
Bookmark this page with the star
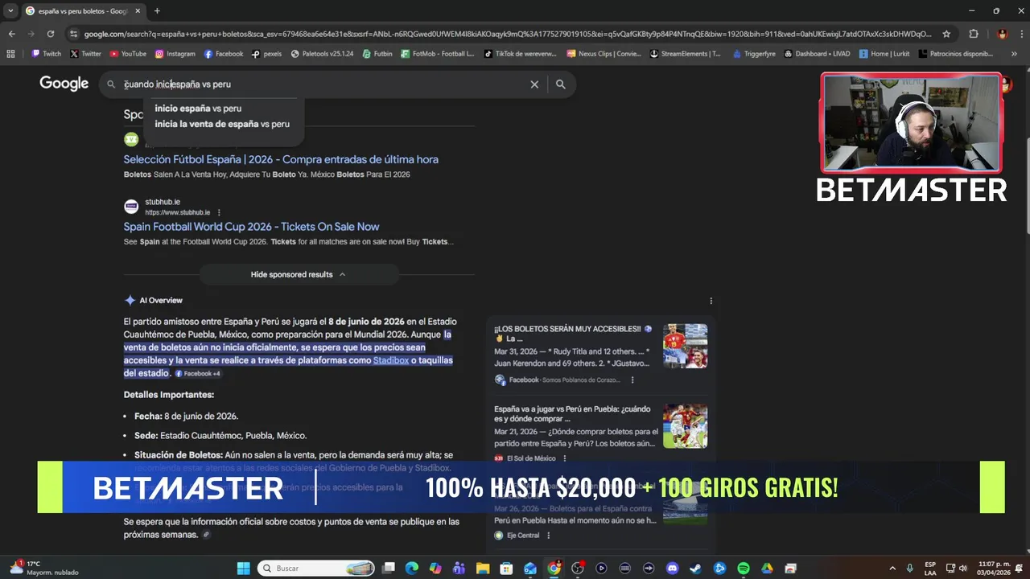tap(946, 34)
